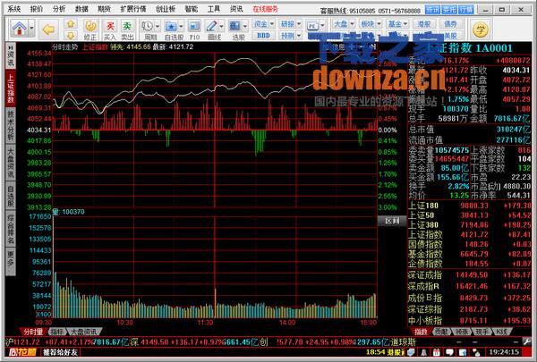Click the chat bubble icon in status bar
Image resolution: width=537 pixels, height=362 pixels.
point(449,352)
